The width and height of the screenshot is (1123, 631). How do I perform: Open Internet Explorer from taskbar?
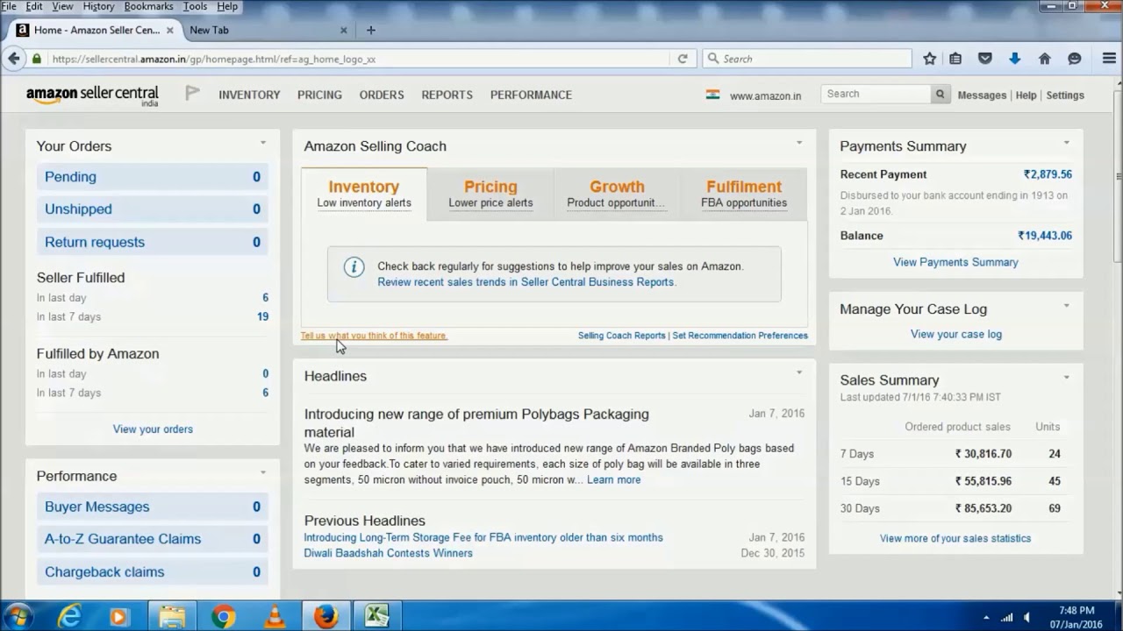pyautogui.click(x=68, y=617)
